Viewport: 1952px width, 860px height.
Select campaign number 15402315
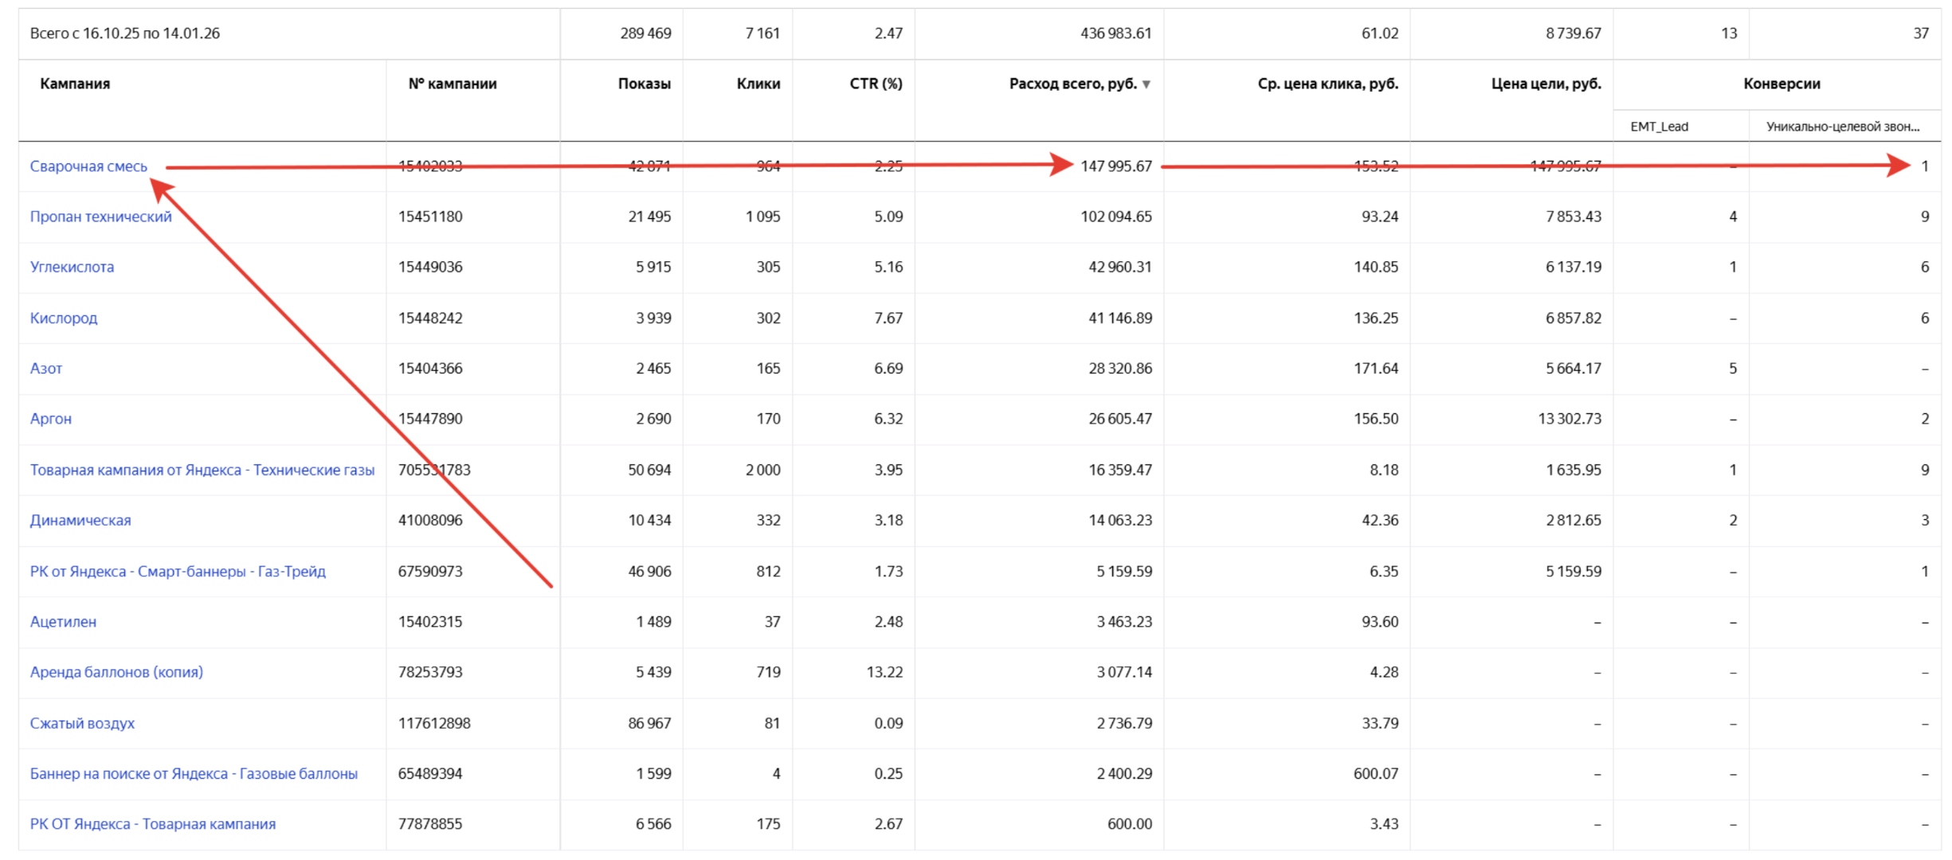coord(430,622)
